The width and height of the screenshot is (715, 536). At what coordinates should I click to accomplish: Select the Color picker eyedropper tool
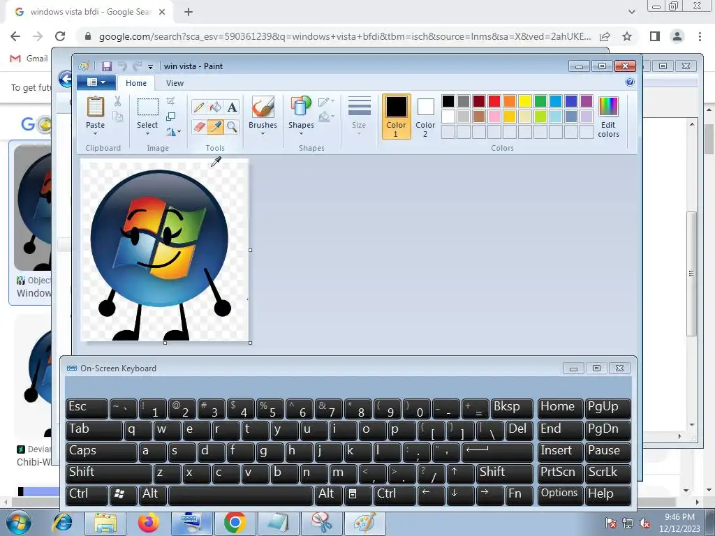point(215,127)
